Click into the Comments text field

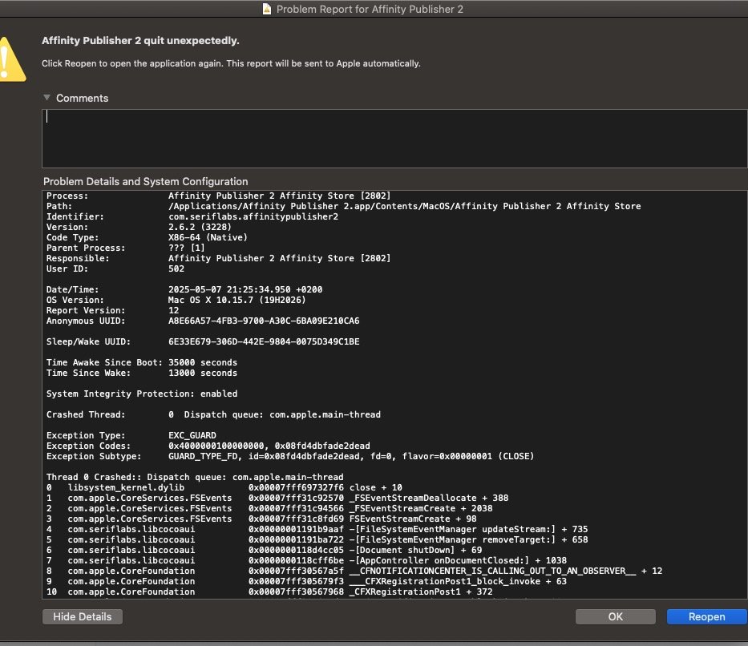click(x=394, y=139)
